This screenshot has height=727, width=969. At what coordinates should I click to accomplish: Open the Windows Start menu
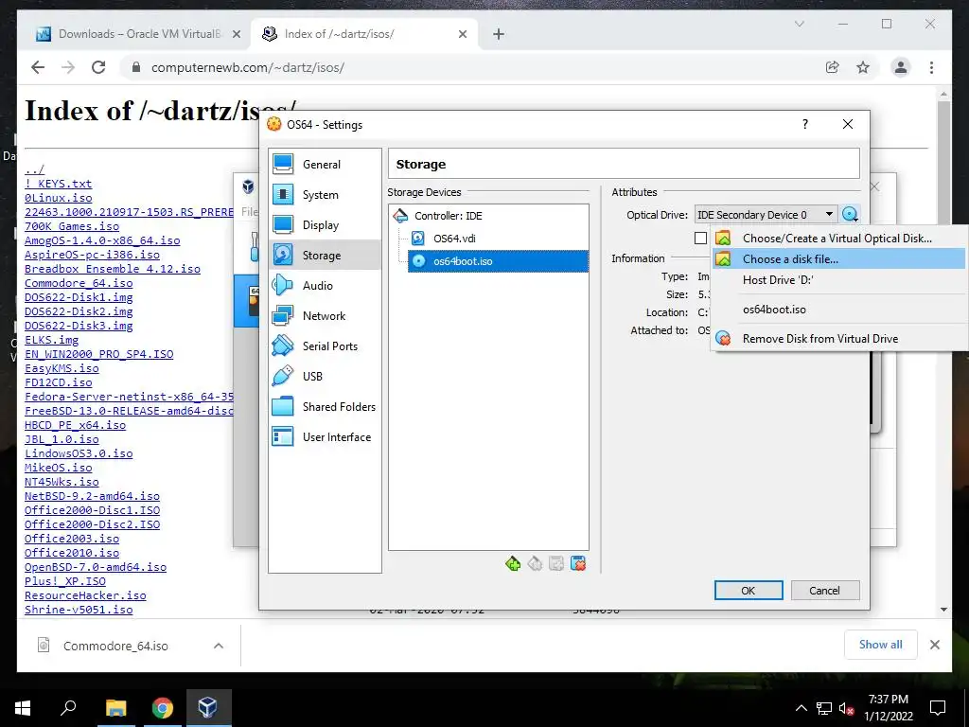[x=23, y=708]
